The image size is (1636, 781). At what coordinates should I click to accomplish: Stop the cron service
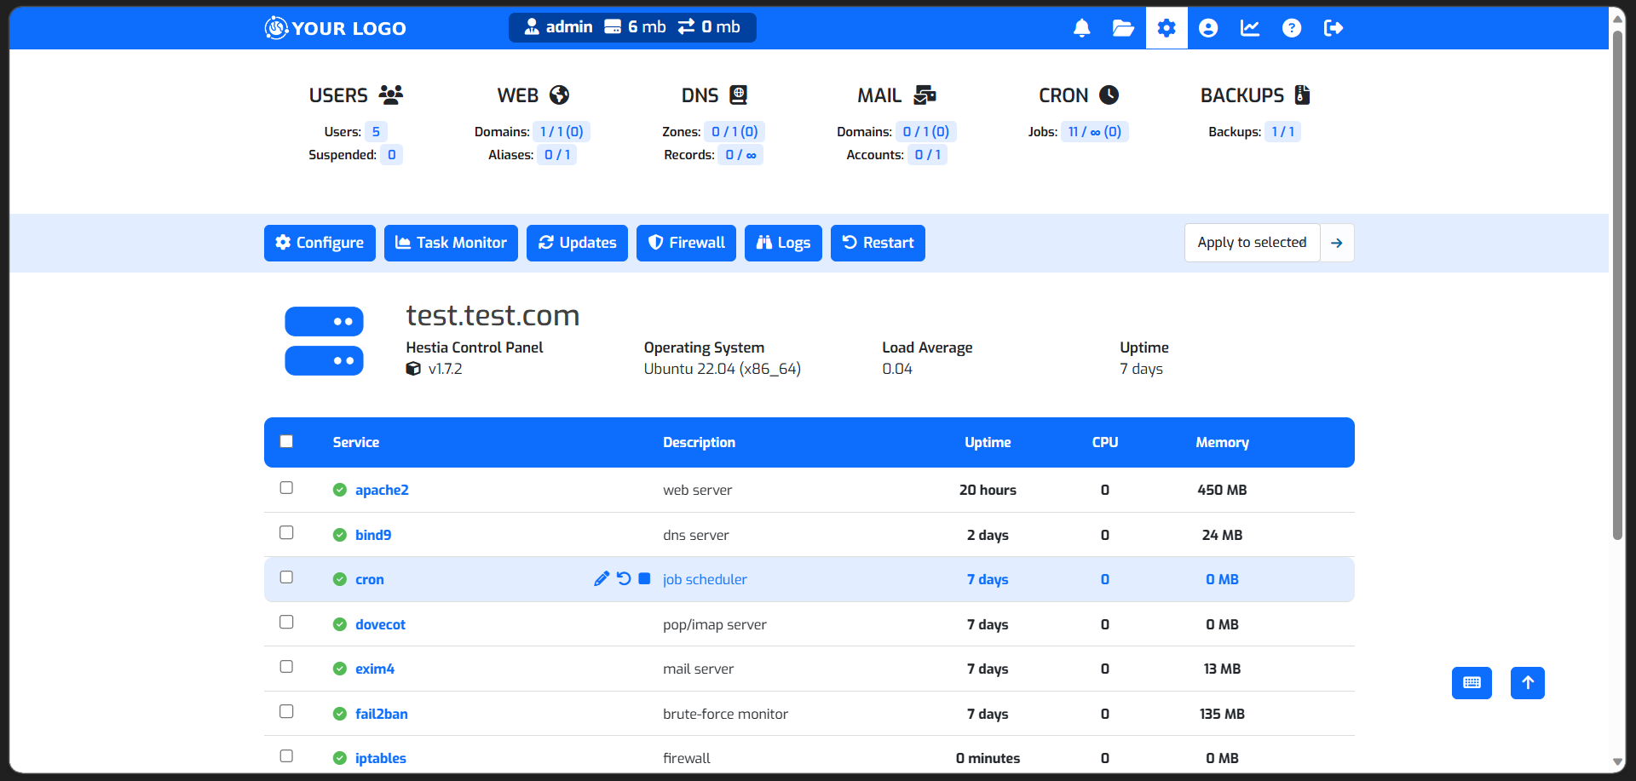pos(644,578)
